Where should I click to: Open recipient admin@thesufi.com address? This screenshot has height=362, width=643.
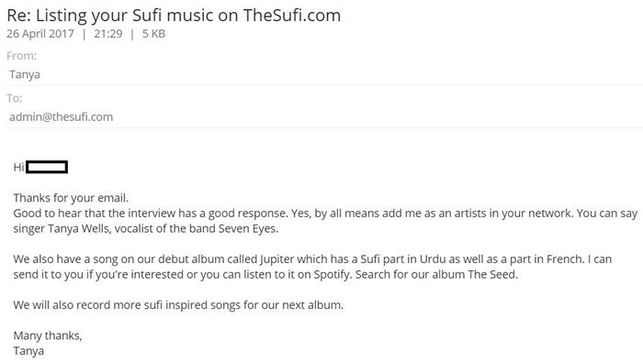(62, 117)
